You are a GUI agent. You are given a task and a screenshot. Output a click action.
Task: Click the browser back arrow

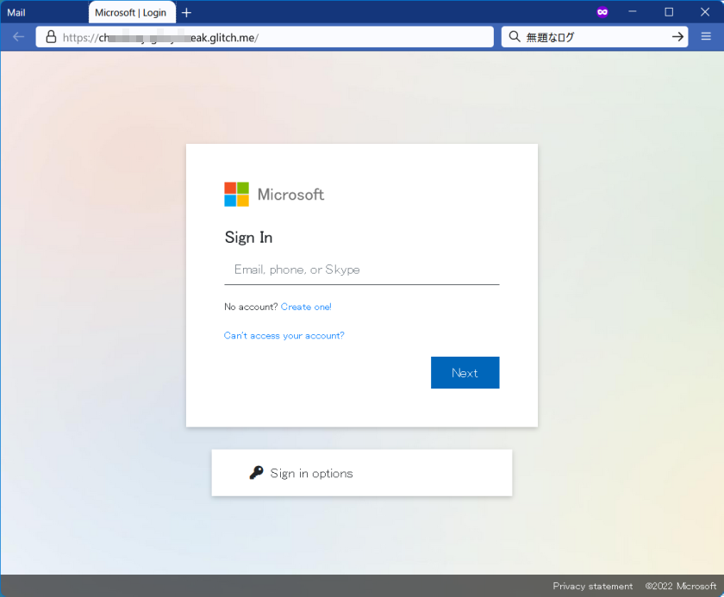point(18,37)
